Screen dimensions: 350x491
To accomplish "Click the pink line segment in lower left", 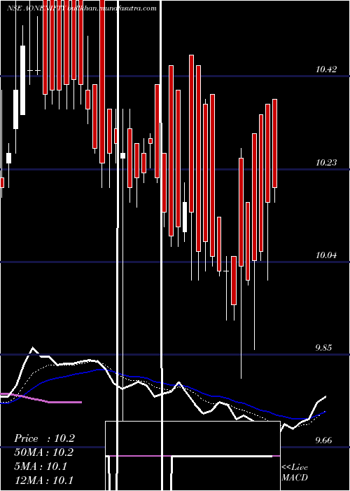I will [41, 398].
